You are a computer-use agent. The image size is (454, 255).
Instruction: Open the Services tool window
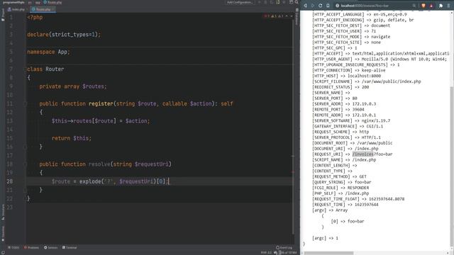tap(50, 247)
